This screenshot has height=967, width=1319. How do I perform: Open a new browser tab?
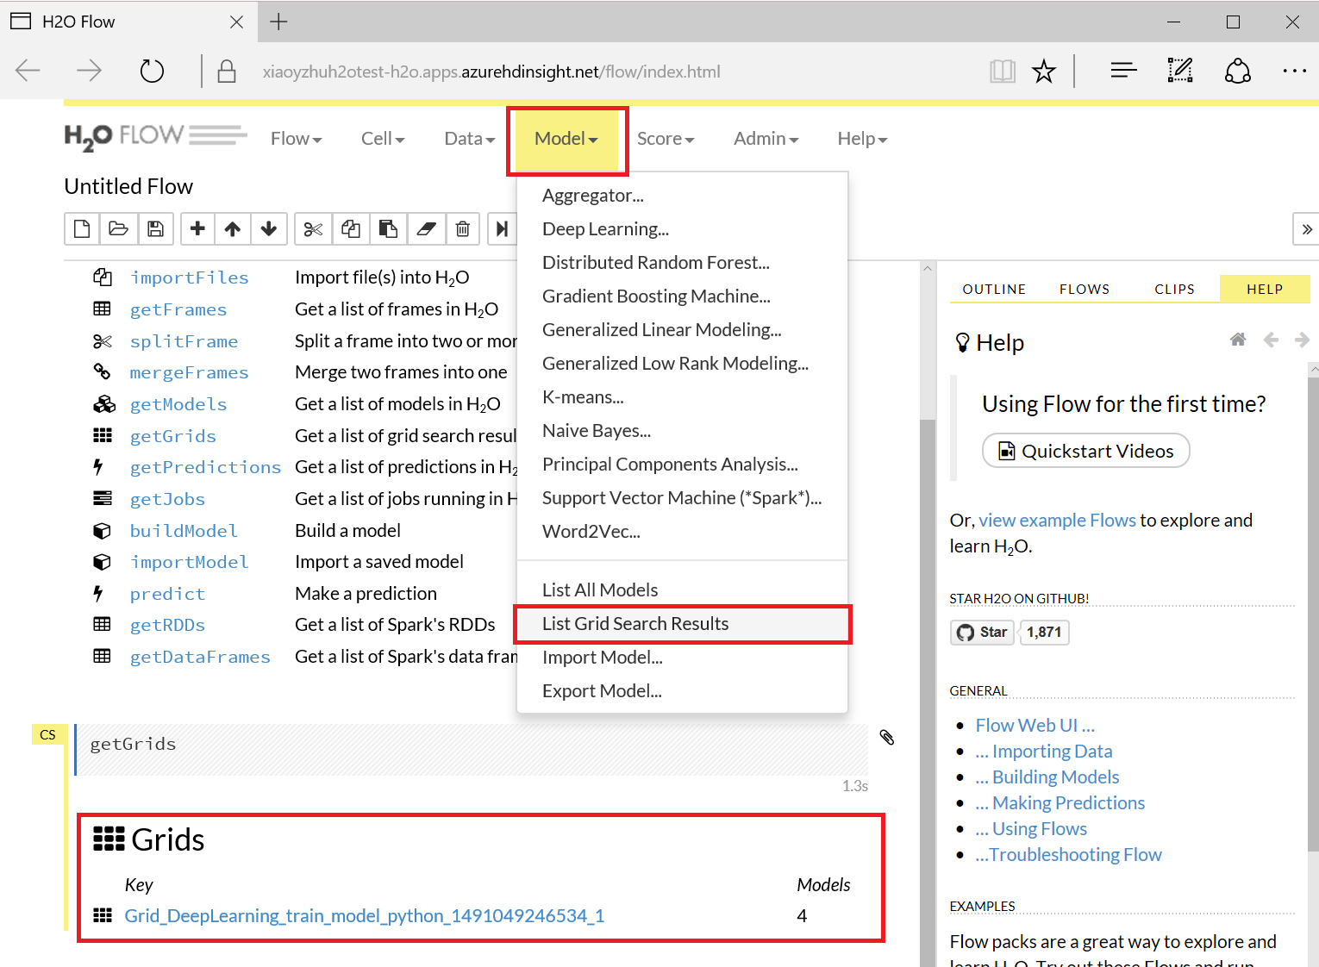pyautogui.click(x=278, y=22)
